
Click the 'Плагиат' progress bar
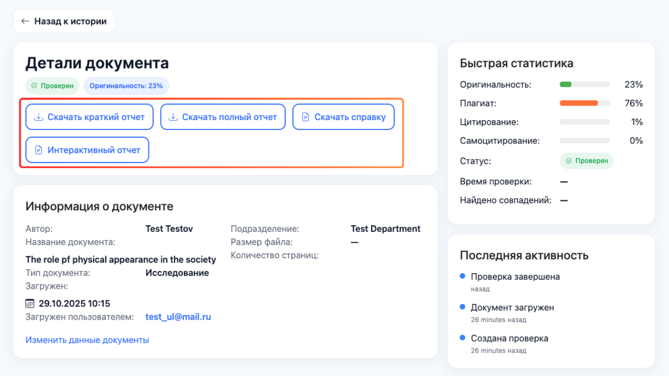point(584,103)
